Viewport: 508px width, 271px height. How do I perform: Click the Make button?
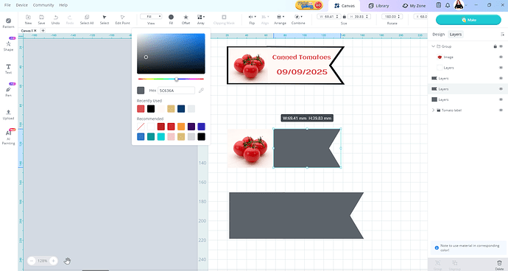point(468,20)
